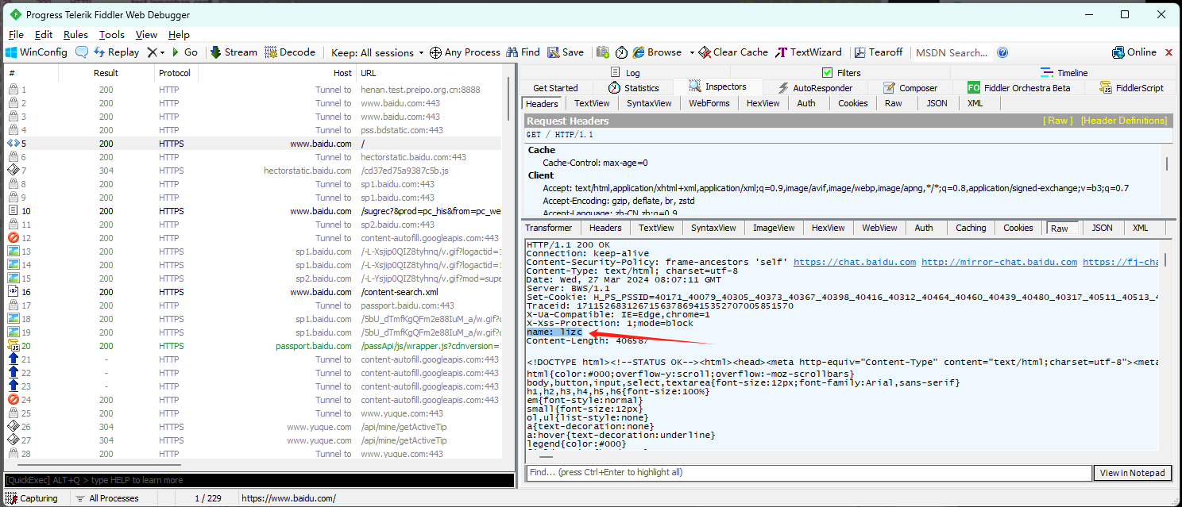Select the response WebView tab
Image resolution: width=1182 pixels, height=507 pixels.
tap(879, 228)
